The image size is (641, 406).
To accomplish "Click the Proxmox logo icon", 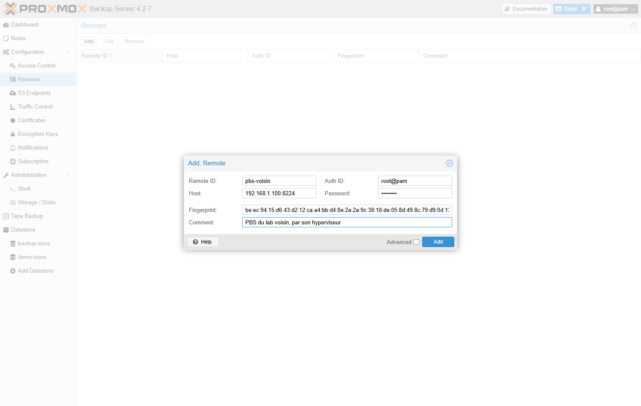I will [45, 9].
